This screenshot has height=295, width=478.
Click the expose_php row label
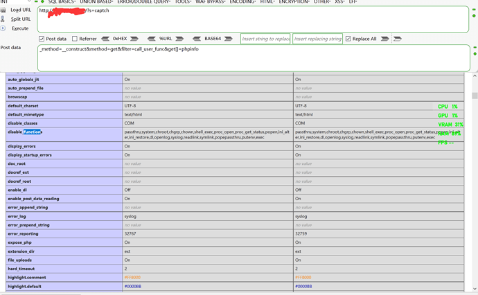click(x=19, y=242)
